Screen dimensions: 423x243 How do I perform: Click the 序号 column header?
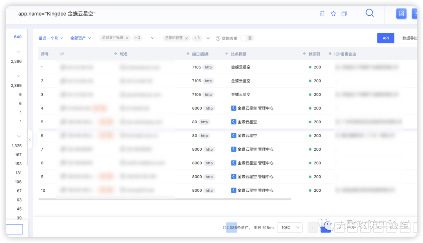[45, 54]
